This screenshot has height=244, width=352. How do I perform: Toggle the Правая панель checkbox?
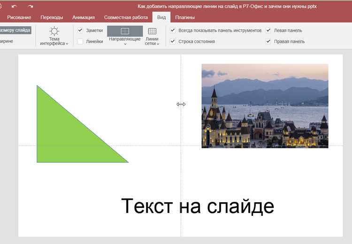point(268,41)
